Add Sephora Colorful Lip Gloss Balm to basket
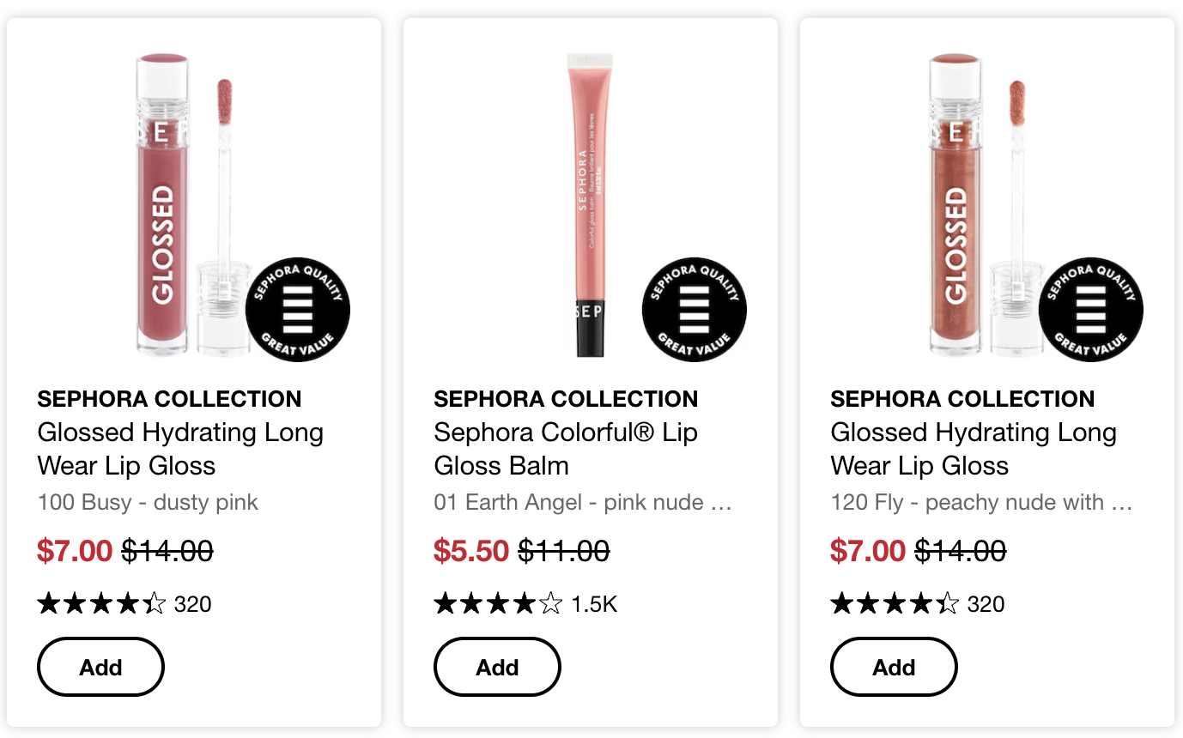 (x=497, y=667)
